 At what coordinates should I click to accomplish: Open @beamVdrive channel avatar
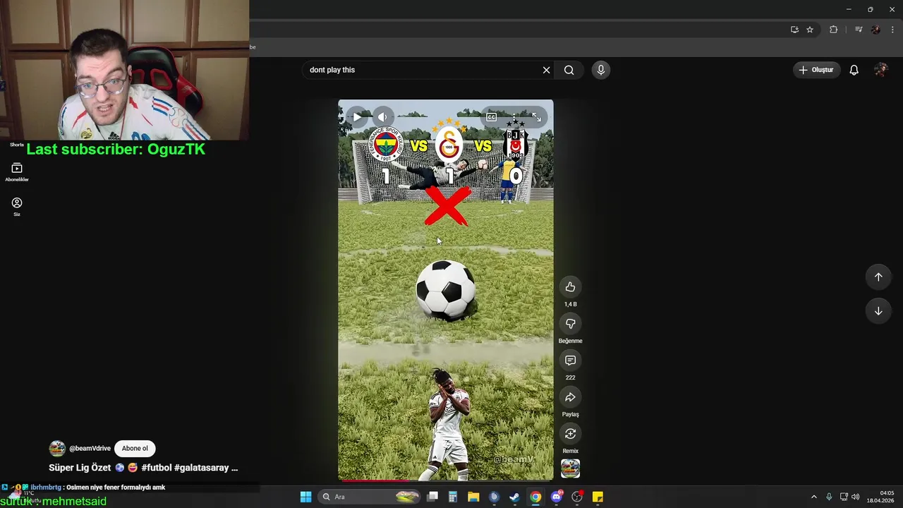[x=57, y=448]
